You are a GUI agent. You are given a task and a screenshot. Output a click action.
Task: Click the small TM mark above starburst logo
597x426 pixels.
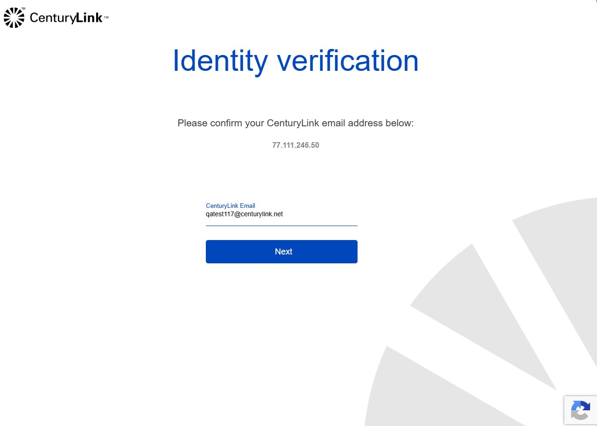23,8
